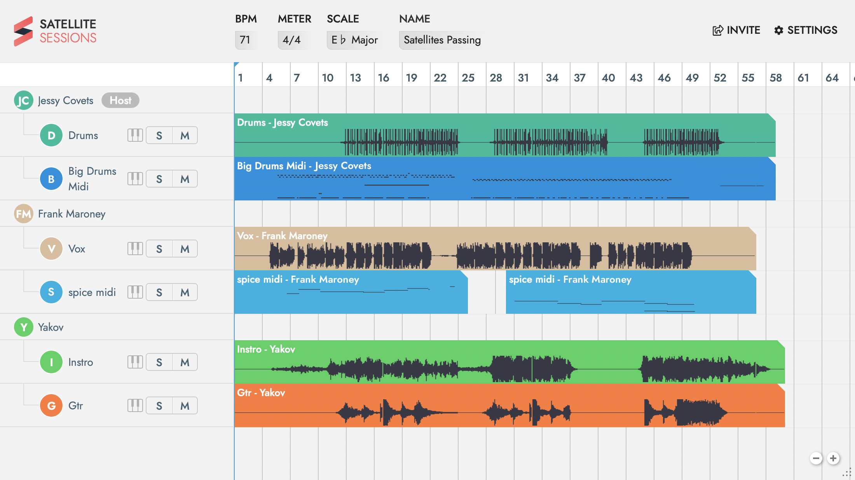
Task: Zoom in timeline with plus button
Action: pos(833,458)
